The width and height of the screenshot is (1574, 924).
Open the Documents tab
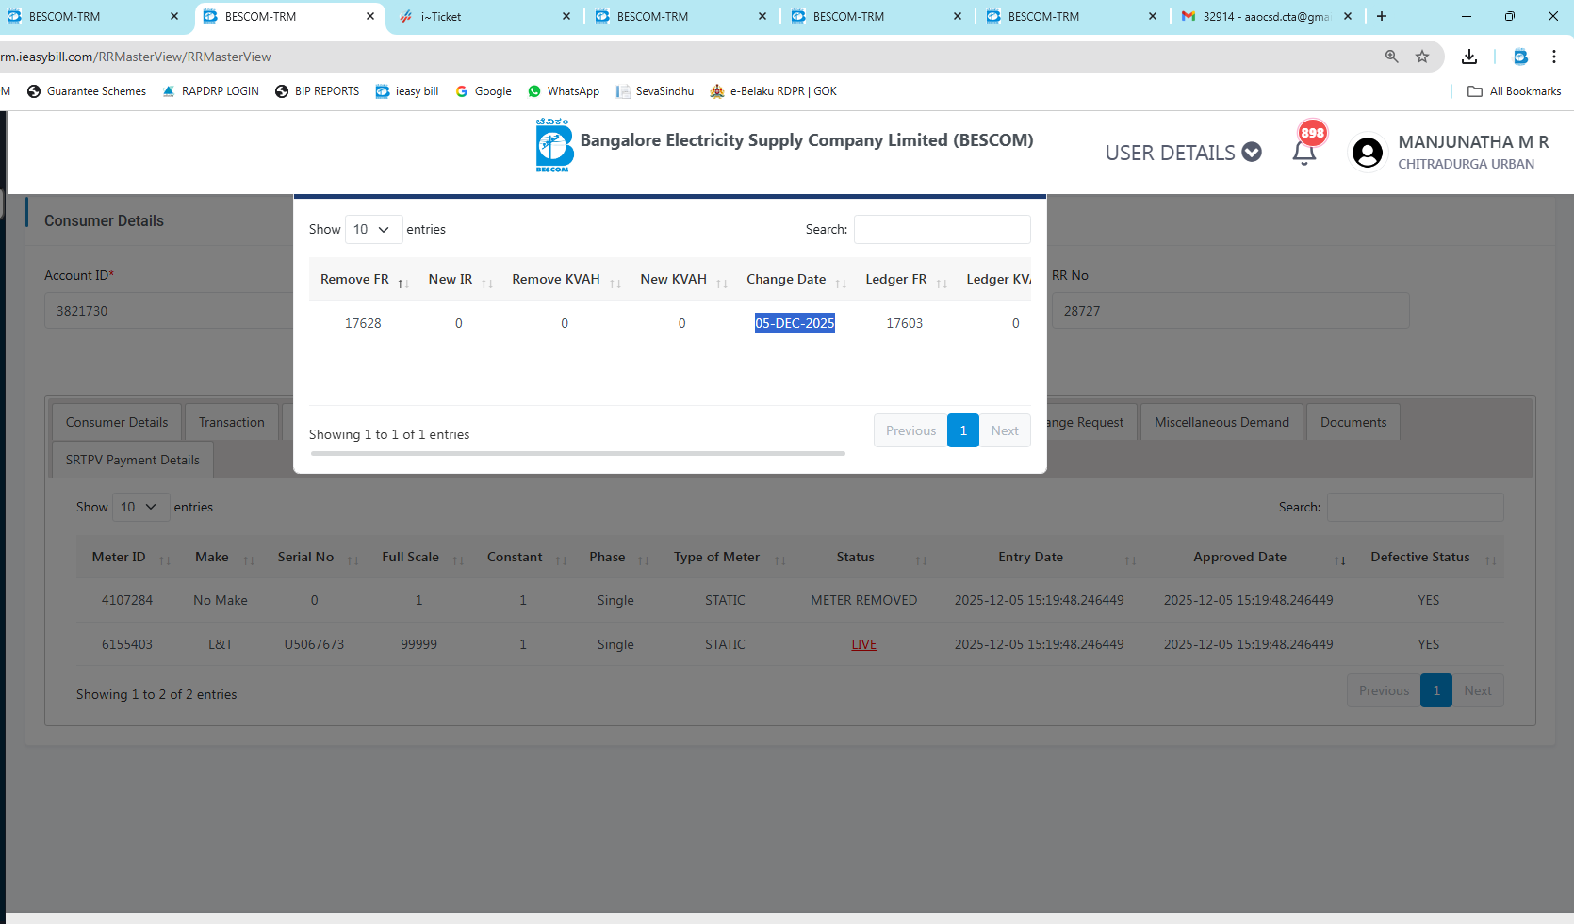click(1353, 422)
